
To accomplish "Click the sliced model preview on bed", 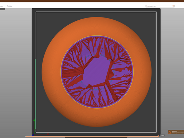I will point(97,72).
